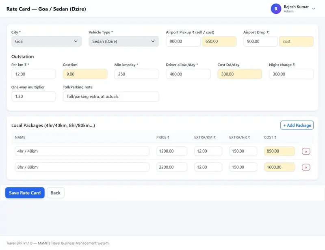Edit package name 4hr / 40km
Image resolution: width=325 pixels, height=250 pixels.
[x=82, y=151]
